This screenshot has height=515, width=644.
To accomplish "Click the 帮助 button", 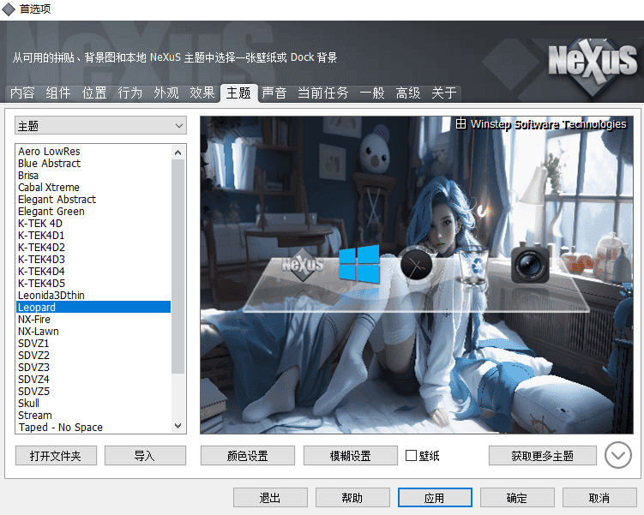I will click(x=352, y=498).
